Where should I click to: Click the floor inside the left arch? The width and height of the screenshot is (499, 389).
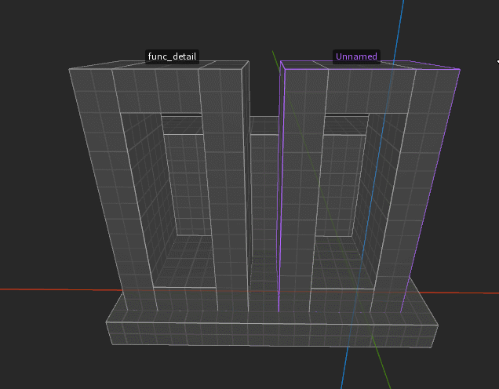pyautogui.click(x=184, y=261)
